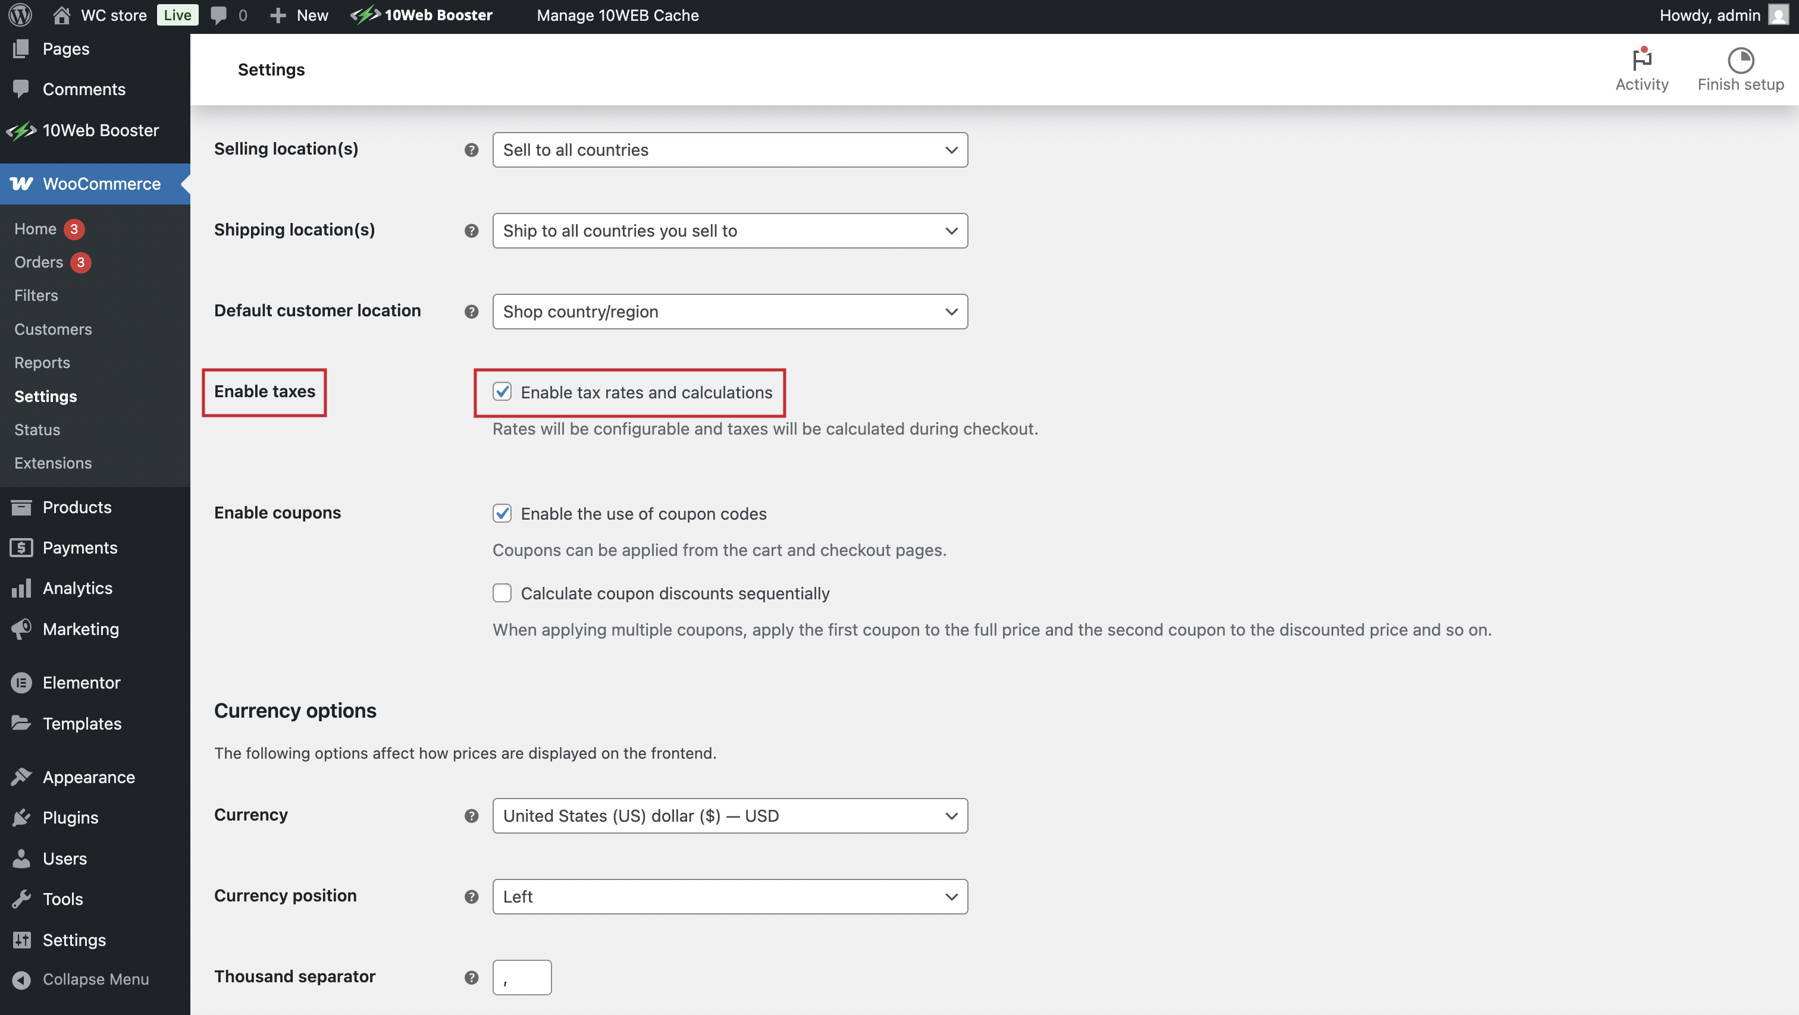Click help icon beside Default customer location
Viewport: 1799px width, 1015px height.
point(471,312)
